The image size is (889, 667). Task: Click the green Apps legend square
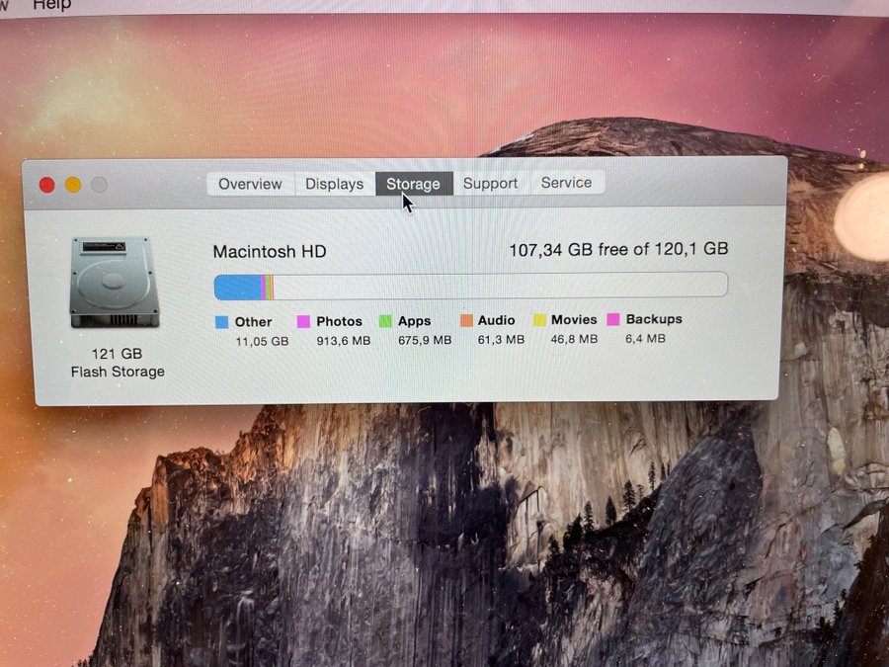[385, 321]
